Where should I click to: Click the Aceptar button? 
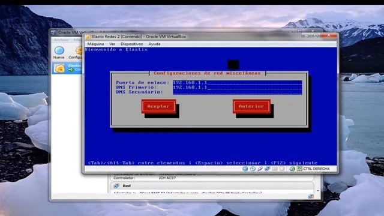click(x=158, y=106)
